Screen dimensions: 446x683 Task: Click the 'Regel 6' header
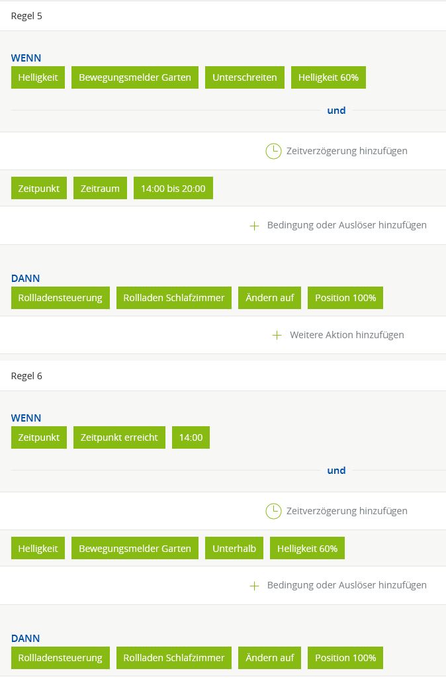click(x=26, y=376)
